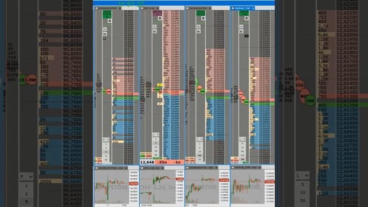This screenshot has height=207, width=368.
Task: Click the round icon on the USD000UTSTOM chart tab
Action: coord(97,168)
